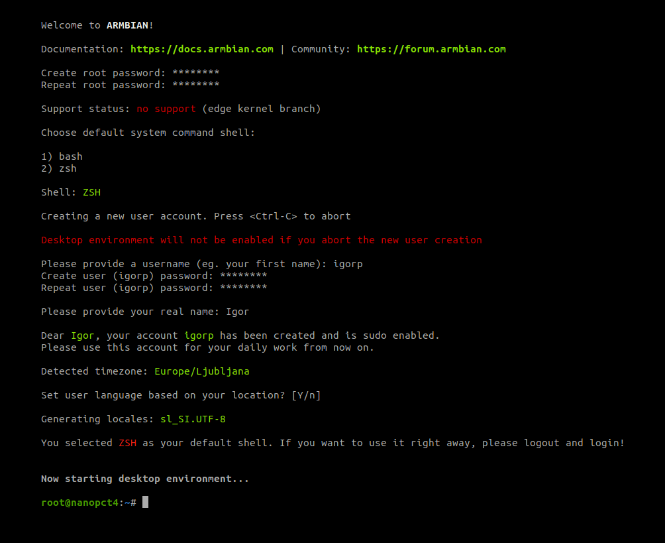This screenshot has width=665, height=543.
Task: Click the 'Europe/Ljubljana' detected timezone value
Action: point(202,371)
